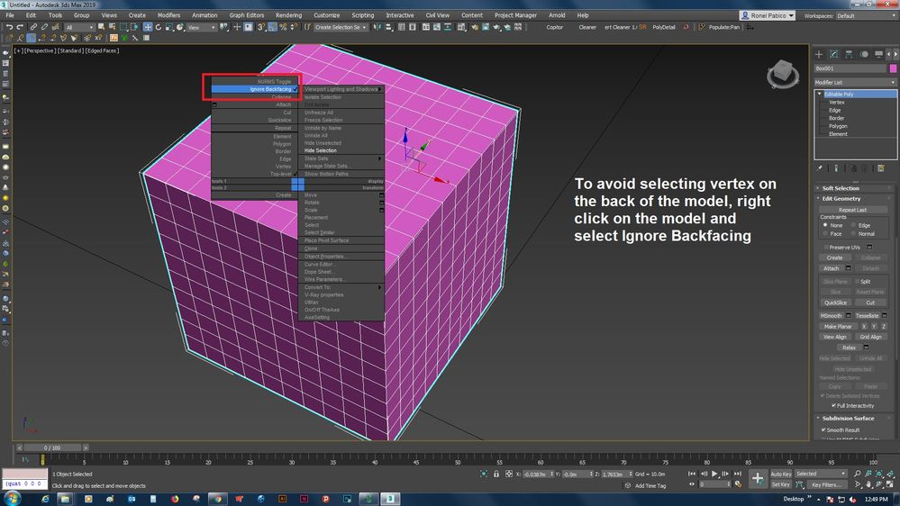
Task: Click the pink object color swatch
Action: click(893, 68)
